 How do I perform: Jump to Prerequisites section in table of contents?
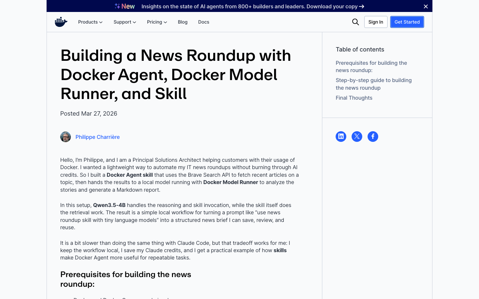(x=371, y=66)
